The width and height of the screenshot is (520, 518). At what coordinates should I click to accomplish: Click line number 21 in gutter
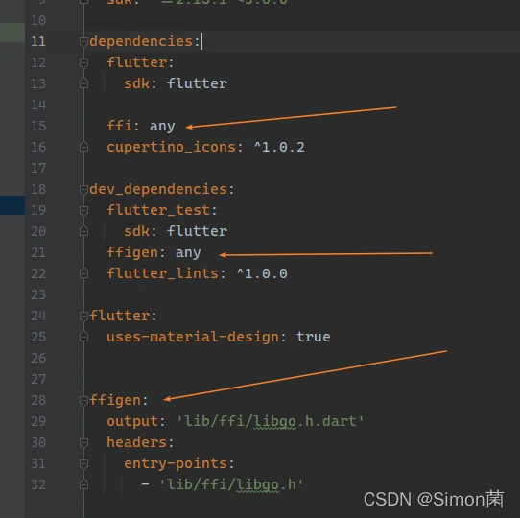click(x=38, y=252)
